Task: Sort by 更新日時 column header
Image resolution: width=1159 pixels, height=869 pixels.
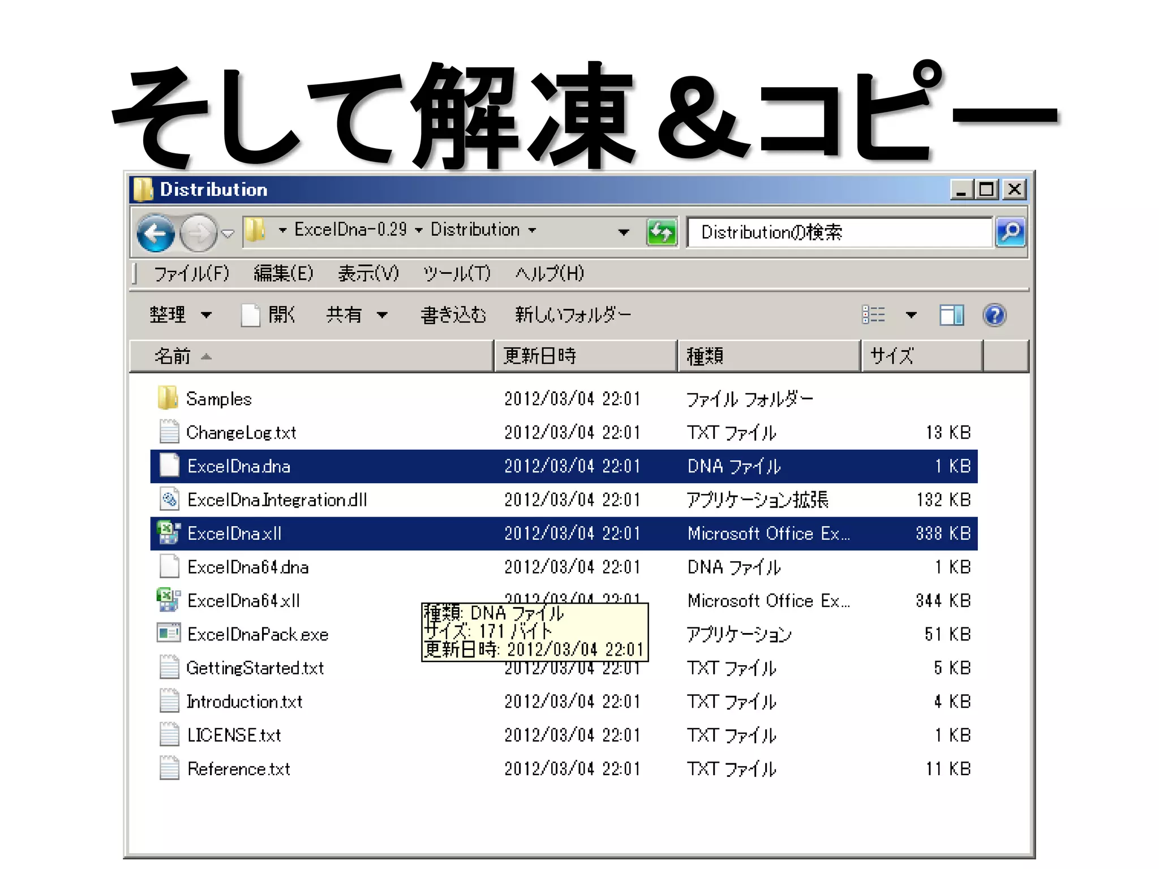Action: tap(586, 356)
